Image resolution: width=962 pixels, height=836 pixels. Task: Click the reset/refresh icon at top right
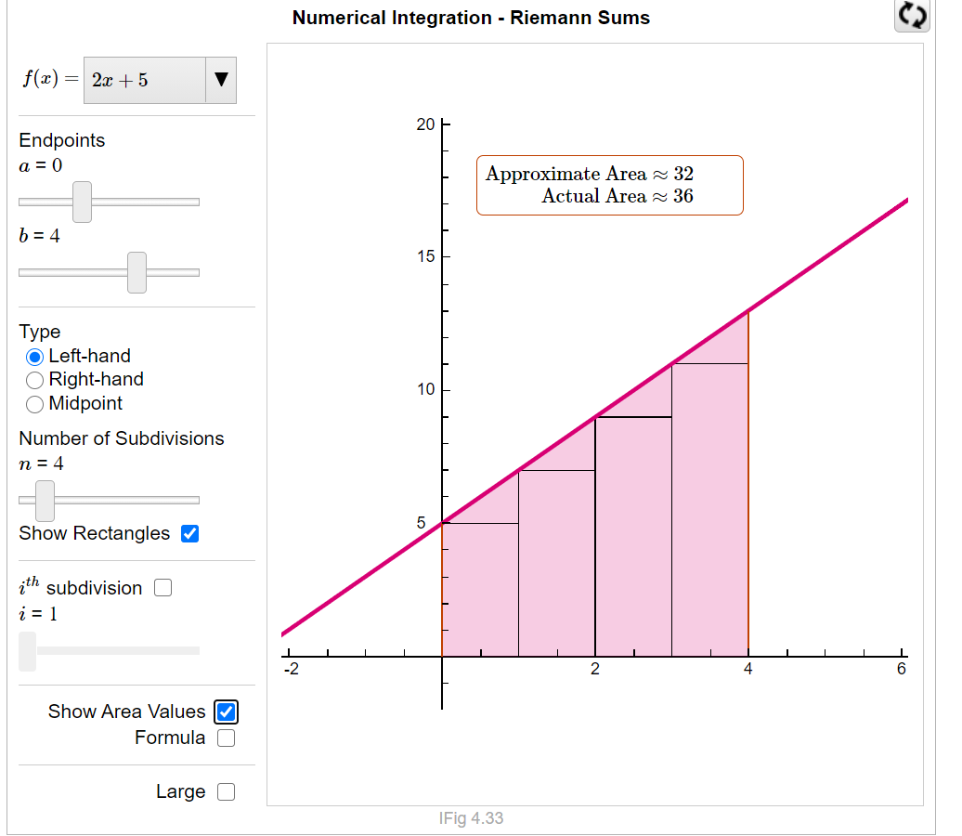(x=911, y=16)
